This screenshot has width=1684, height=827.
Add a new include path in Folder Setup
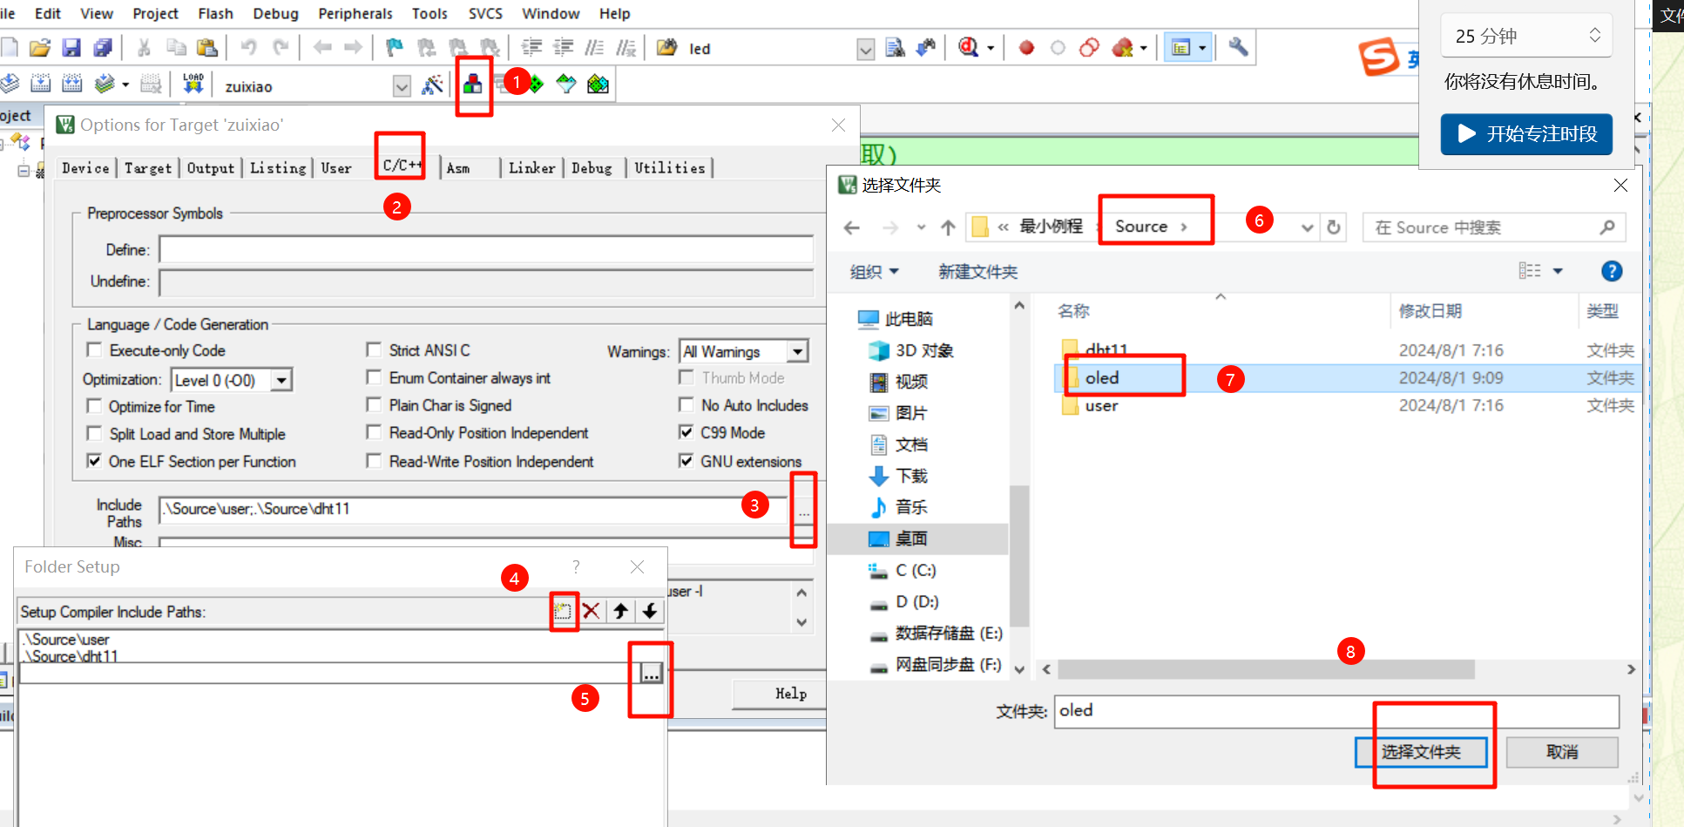point(563,611)
